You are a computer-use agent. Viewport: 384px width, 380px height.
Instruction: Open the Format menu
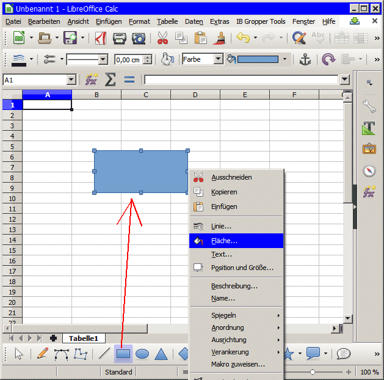(139, 21)
